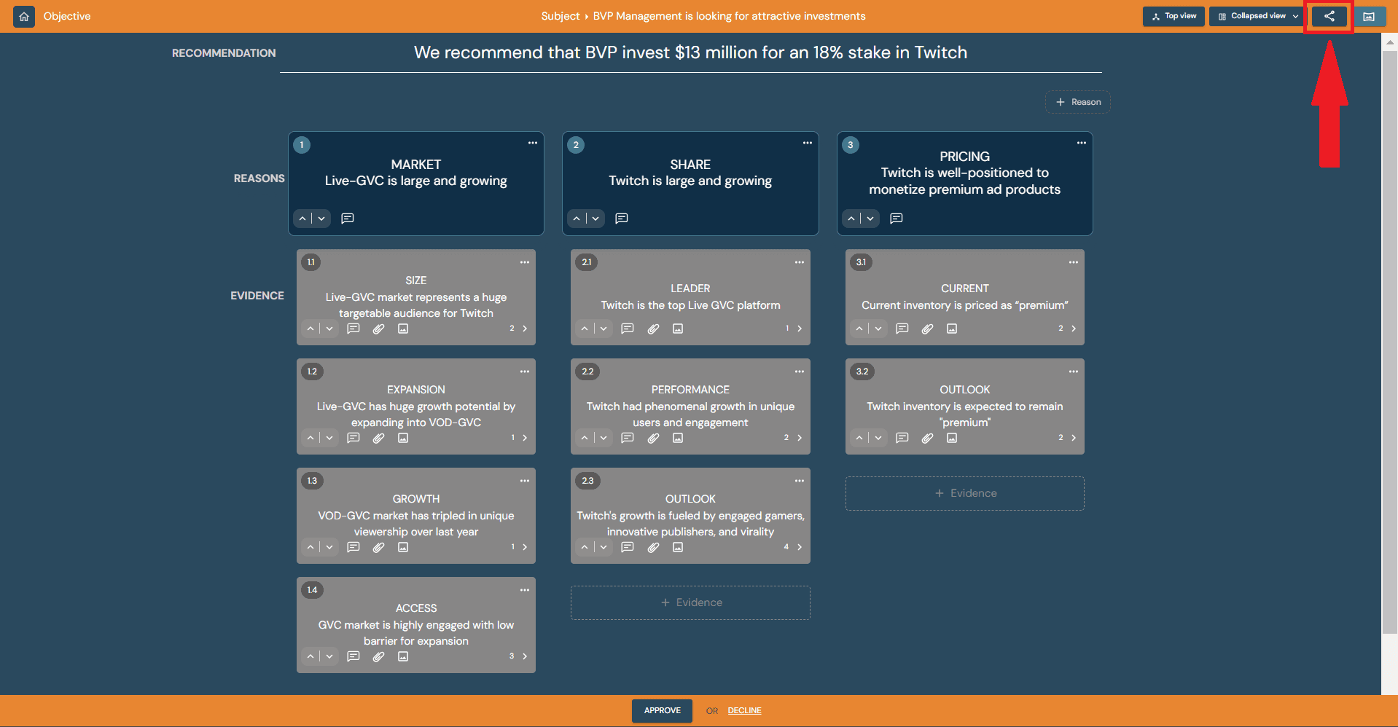Open attachments on EXPANSION evidence card
1398x727 pixels.
coord(378,438)
